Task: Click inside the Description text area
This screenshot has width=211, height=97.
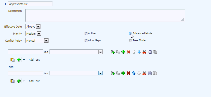Action: (105, 15)
